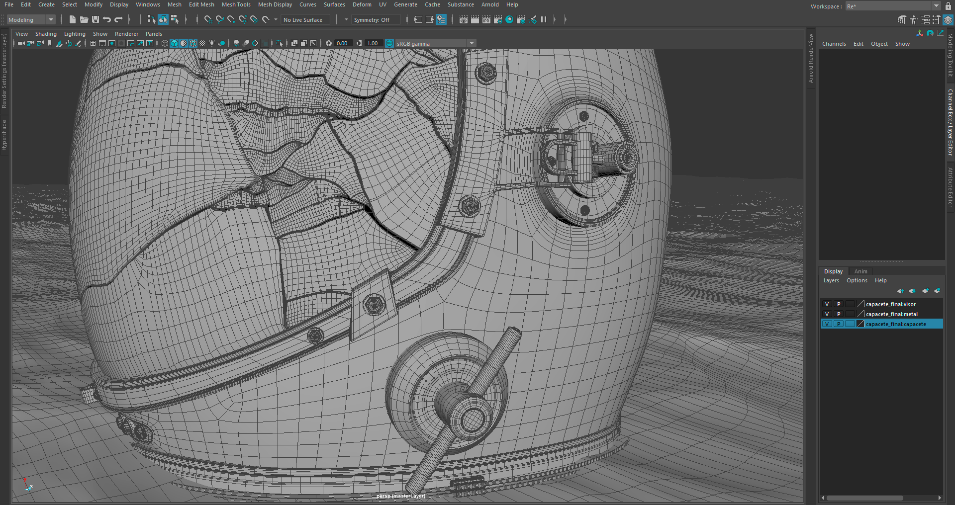Create new empty layer icon
955x505 pixels.
tap(925, 291)
